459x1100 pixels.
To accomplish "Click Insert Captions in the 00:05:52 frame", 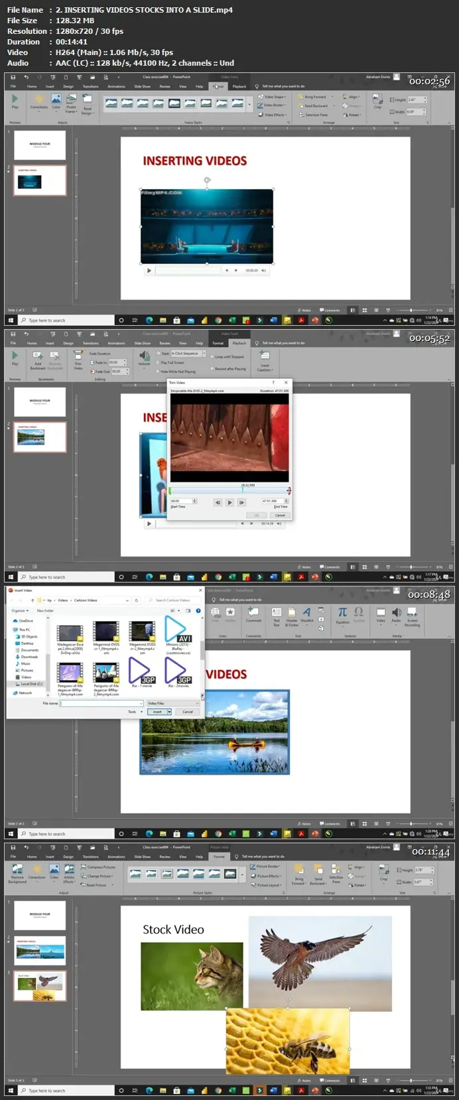I will pos(265,361).
